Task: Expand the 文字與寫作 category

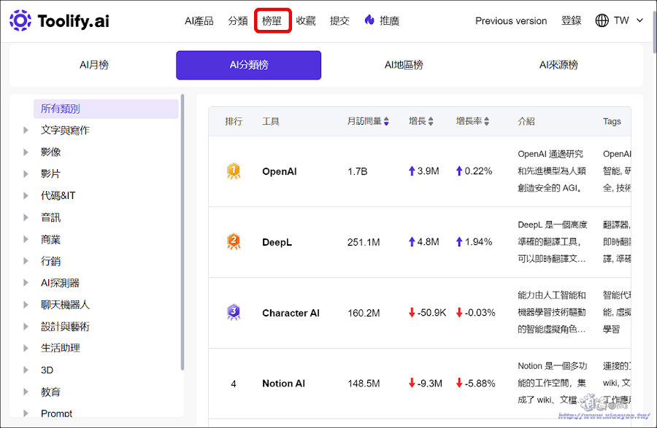Action: [x=26, y=130]
